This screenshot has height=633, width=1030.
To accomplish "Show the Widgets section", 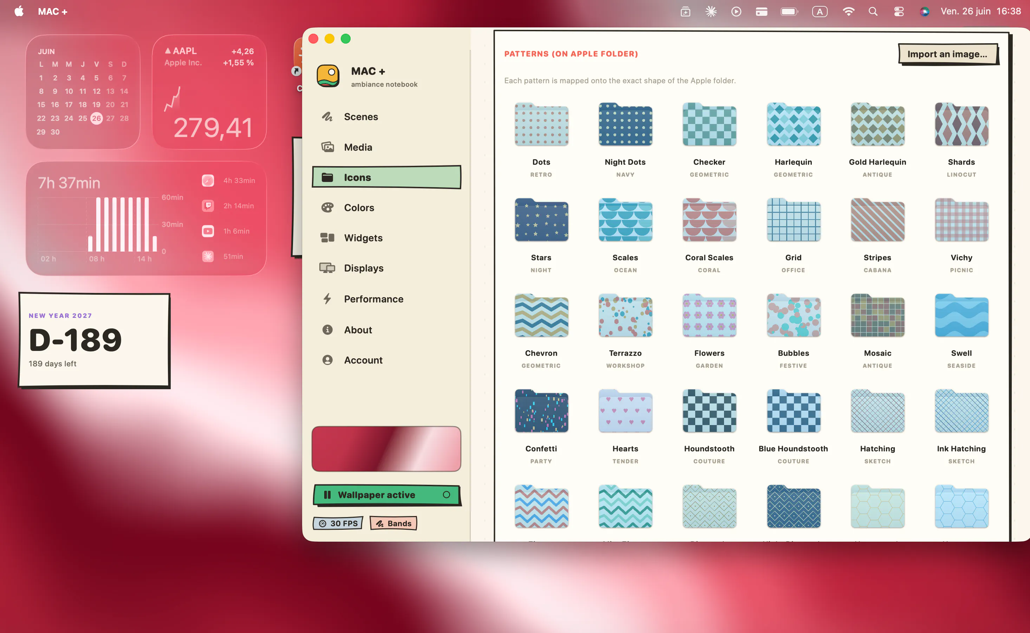I will 386,238.
